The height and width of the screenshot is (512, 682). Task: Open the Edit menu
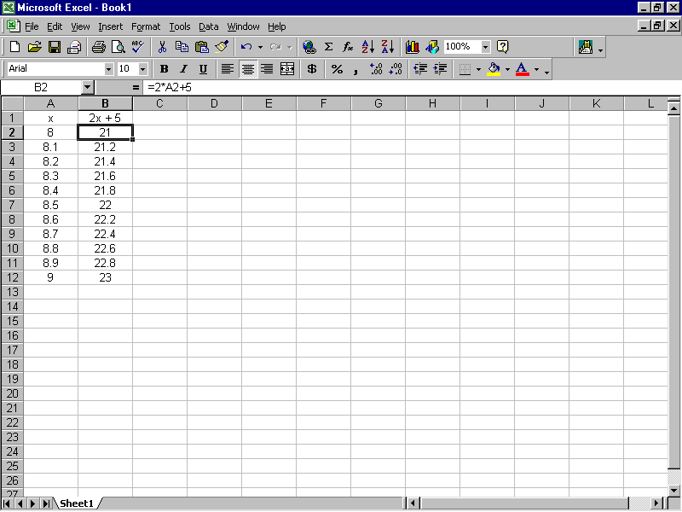pos(55,26)
